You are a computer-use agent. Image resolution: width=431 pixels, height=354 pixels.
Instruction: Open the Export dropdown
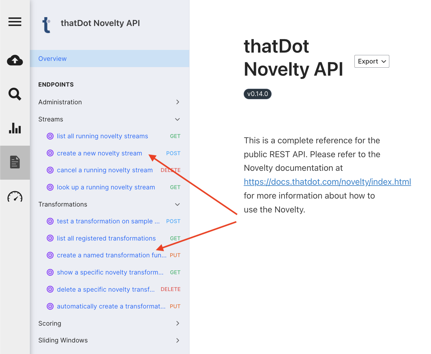point(372,61)
